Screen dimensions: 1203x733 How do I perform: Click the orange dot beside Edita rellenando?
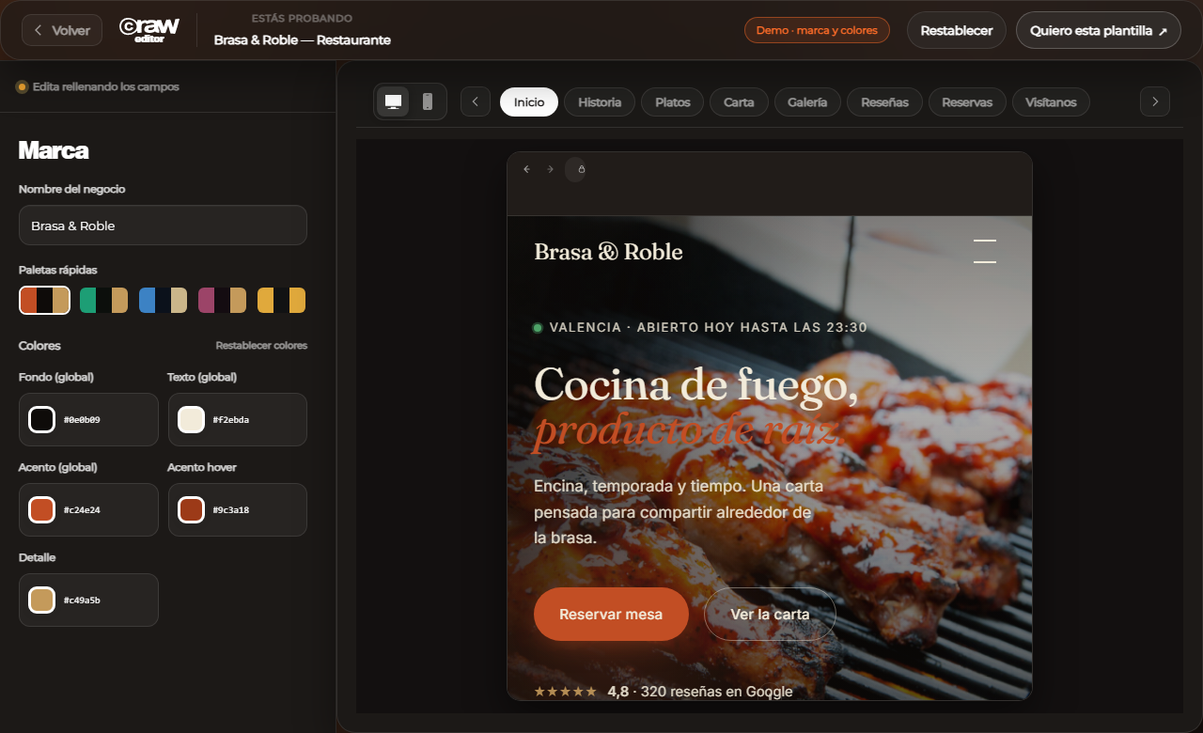pos(22,86)
